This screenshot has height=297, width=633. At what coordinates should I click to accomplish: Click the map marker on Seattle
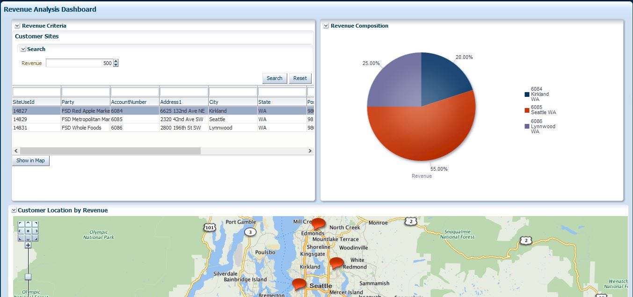point(299,284)
